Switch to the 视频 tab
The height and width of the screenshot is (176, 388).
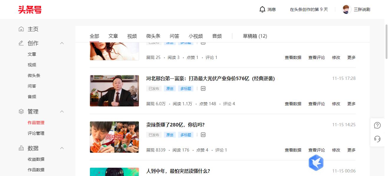[132, 36]
